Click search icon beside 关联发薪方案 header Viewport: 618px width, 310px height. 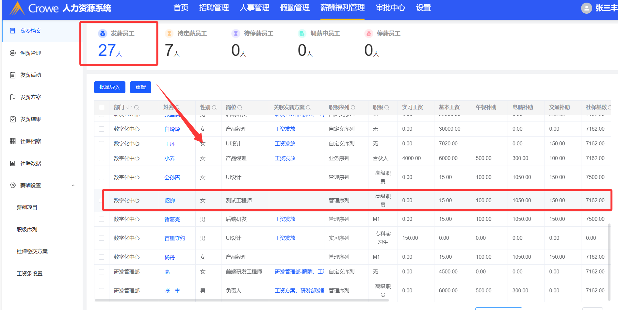[x=308, y=107]
